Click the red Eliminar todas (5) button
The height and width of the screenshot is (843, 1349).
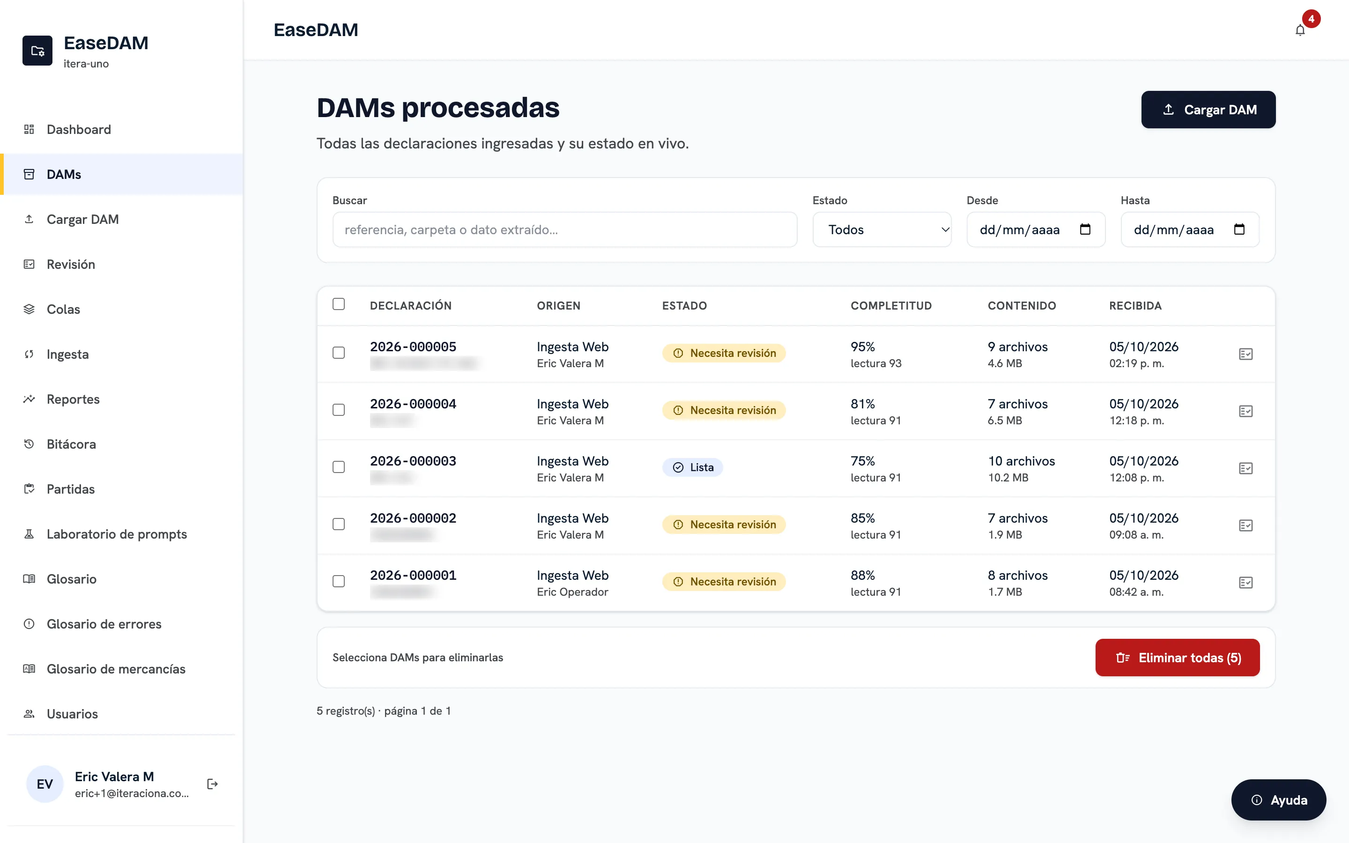[x=1177, y=658]
